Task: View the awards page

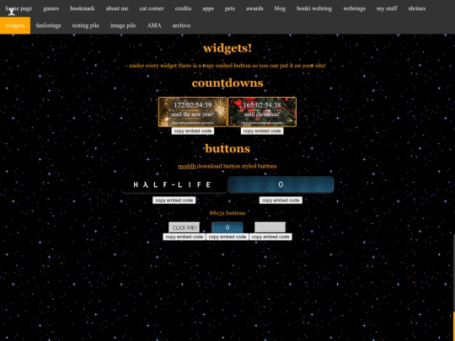Action: [254, 8]
